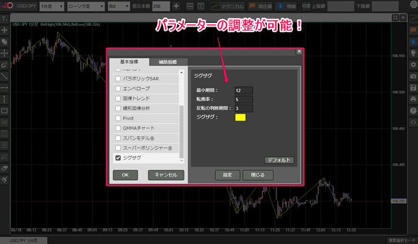
Task: Enable the GMMAチャート checkbox
Action: (x=118, y=128)
